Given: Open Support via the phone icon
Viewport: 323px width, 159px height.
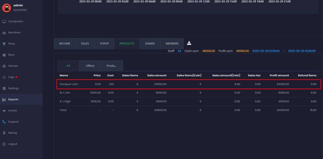Looking at the screenshot, I should (4, 122).
